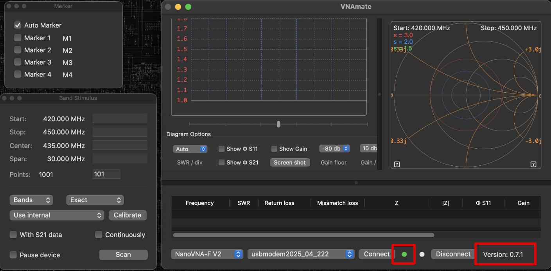This screenshot has height=271, width=551.
Task: Click the bottom-left help icon on Smith chart
Action: click(397, 164)
